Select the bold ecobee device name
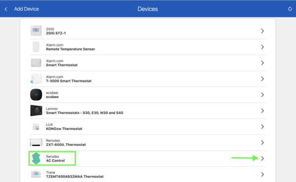The height and width of the screenshot is (182, 296). (x=52, y=97)
